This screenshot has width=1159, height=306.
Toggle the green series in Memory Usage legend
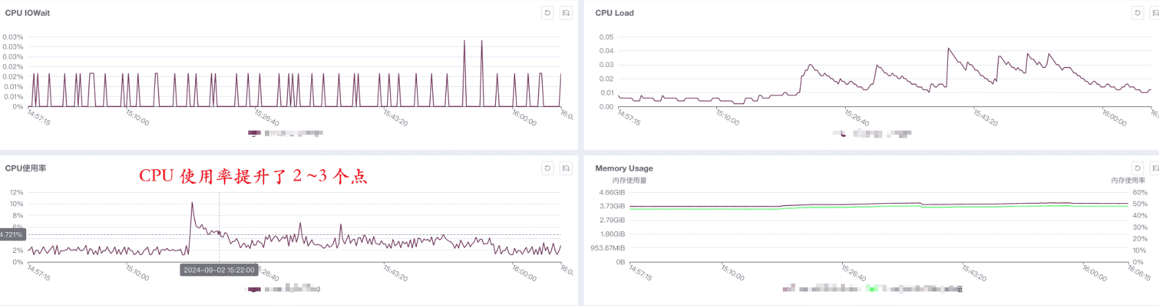coord(913,288)
